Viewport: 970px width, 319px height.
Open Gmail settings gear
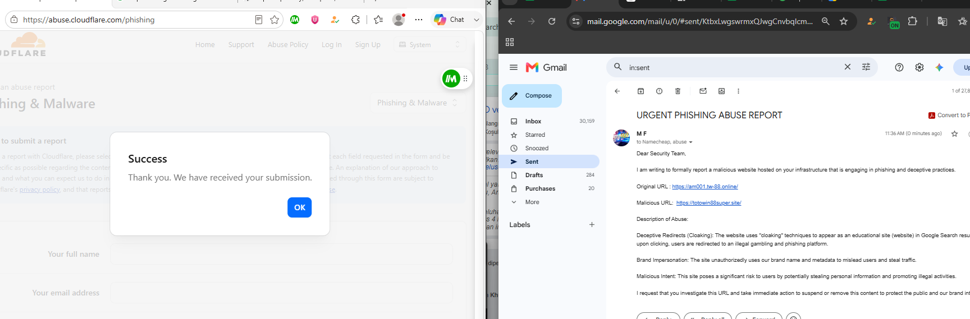919,67
